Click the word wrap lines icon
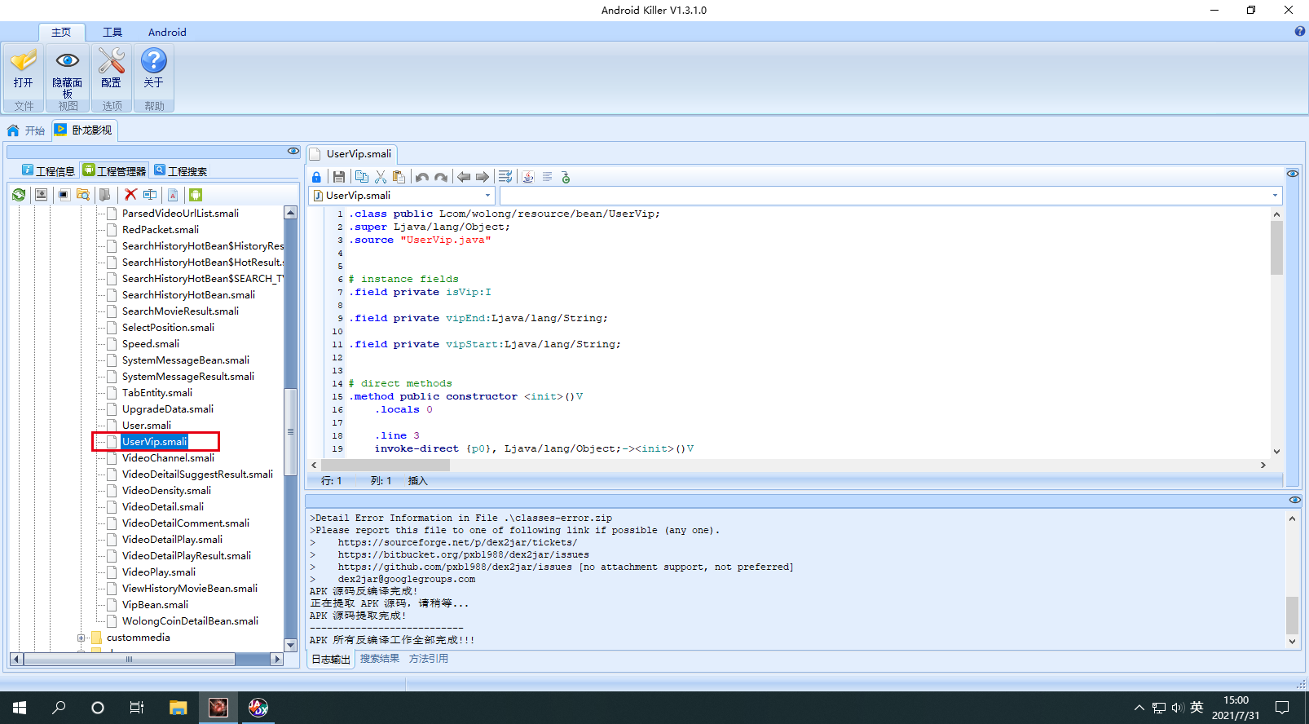This screenshot has height=724, width=1309. click(505, 177)
